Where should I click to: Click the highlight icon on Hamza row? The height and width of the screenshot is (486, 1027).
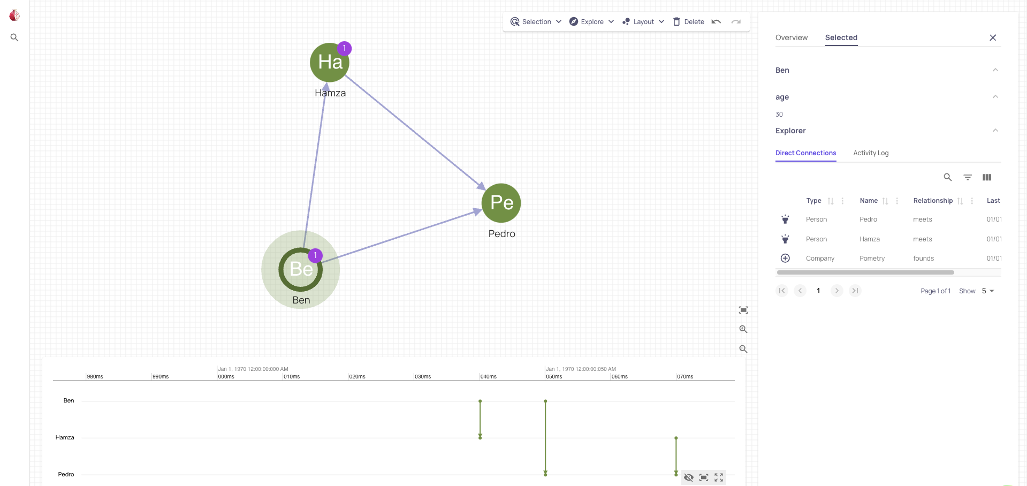coord(785,239)
